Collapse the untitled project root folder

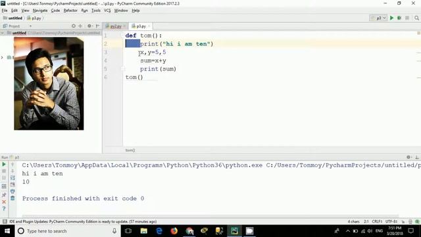click(3, 33)
